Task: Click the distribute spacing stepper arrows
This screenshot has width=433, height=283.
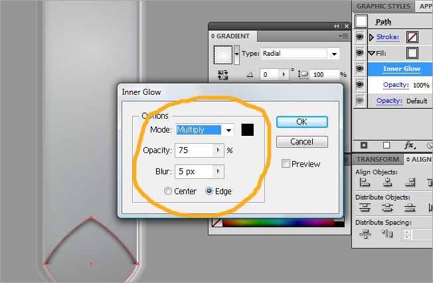Action: (406, 235)
